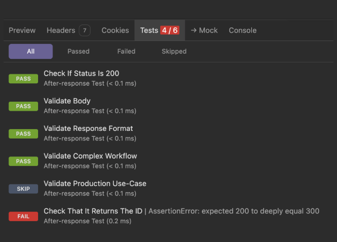This screenshot has height=242, width=337.
Task: Open the Console tab
Action: (243, 30)
